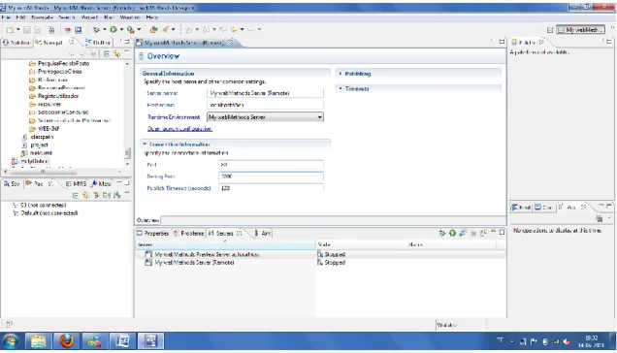The image size is (617, 353).
Task: Click the Debug server icon in Servers view
Action: point(442,233)
